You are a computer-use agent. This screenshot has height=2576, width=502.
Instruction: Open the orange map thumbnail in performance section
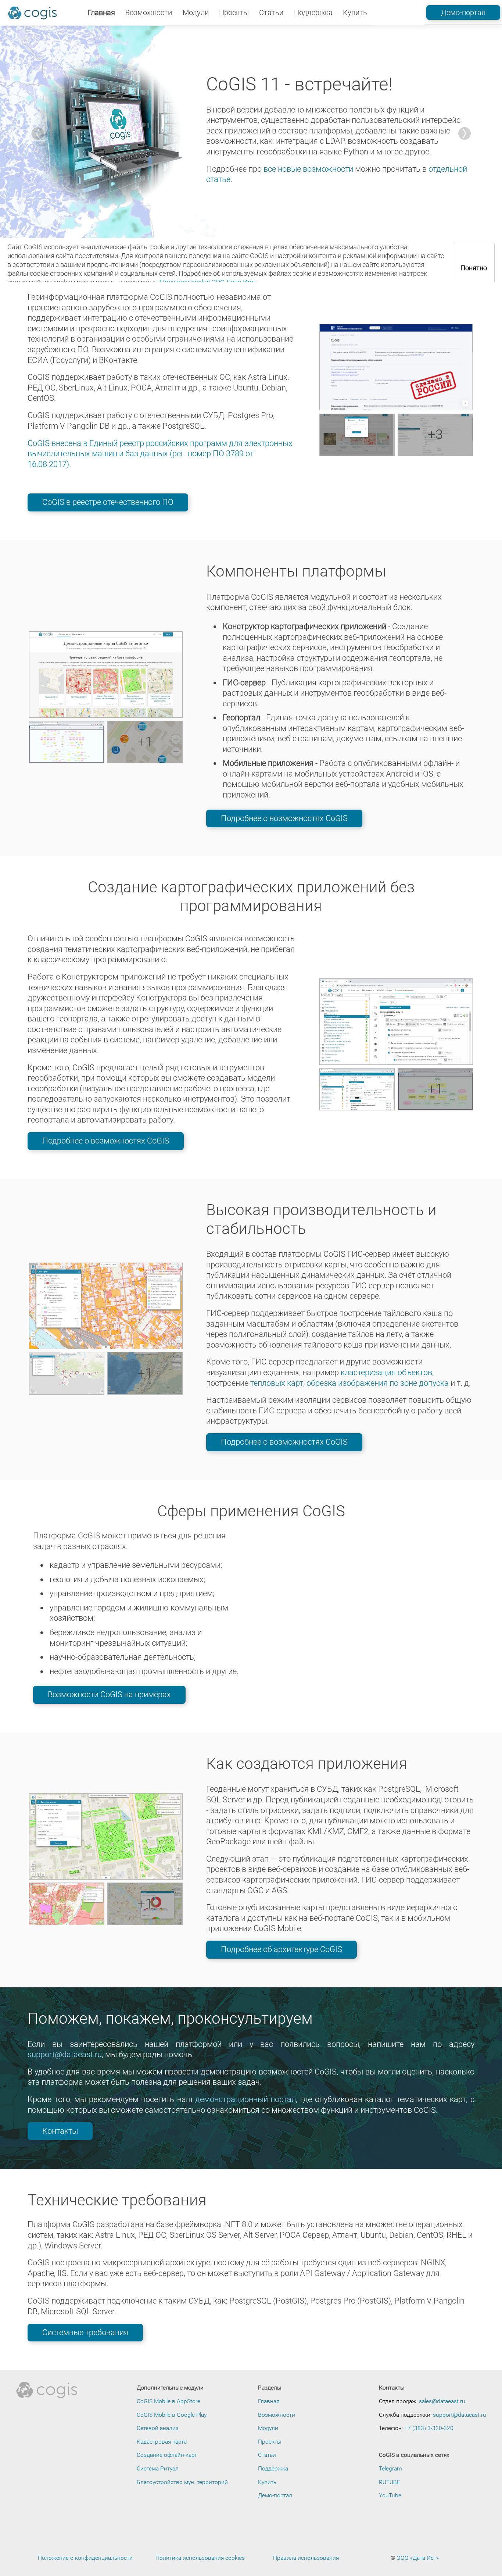tap(106, 1306)
